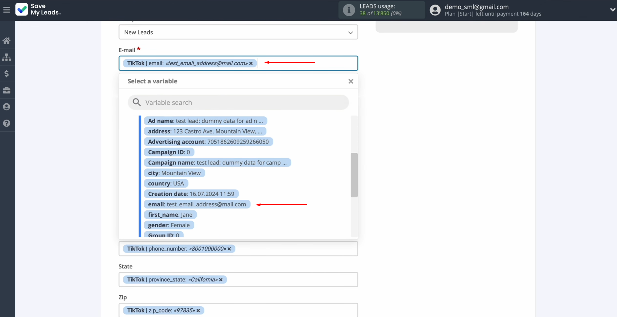Image resolution: width=617 pixels, height=317 pixels.
Task: Open the briefcase icon in sidebar
Action: (7, 90)
